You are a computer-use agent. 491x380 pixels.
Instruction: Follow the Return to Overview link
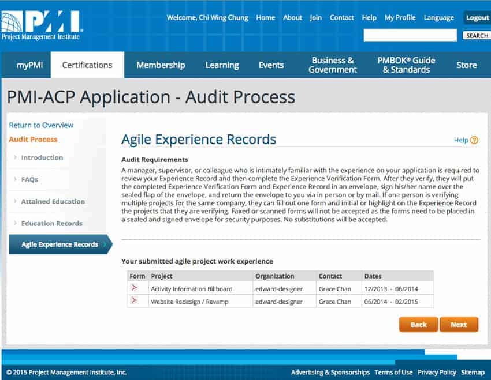tap(41, 125)
